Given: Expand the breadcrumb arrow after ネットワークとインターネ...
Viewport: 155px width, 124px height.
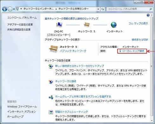Looking at the screenshot, I should pyautogui.click(x=56, y=9).
